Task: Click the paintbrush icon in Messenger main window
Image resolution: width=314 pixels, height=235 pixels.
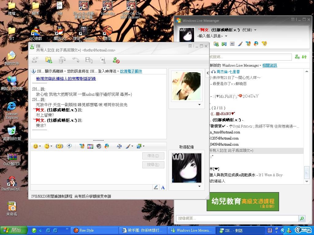Action: click(x=240, y=44)
